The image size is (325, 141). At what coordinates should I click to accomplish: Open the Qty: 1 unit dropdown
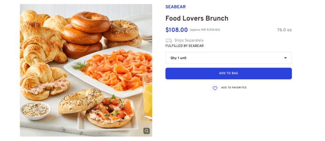(x=228, y=58)
